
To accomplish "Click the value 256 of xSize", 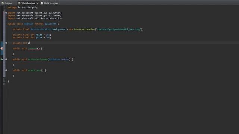I will coord(48,35).
